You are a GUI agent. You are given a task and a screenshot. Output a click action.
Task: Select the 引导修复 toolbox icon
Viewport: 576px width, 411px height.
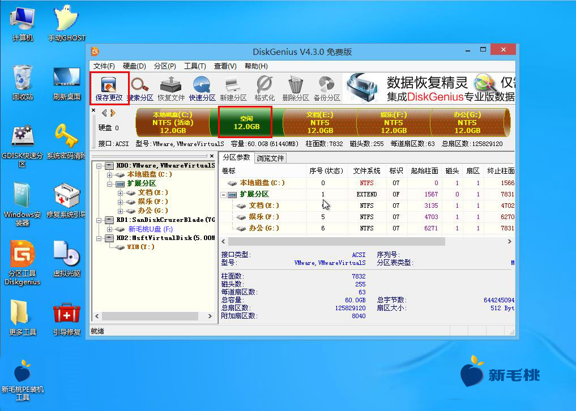tap(66, 319)
